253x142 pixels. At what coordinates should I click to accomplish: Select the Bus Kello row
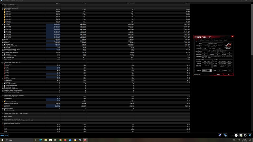click(95, 39)
